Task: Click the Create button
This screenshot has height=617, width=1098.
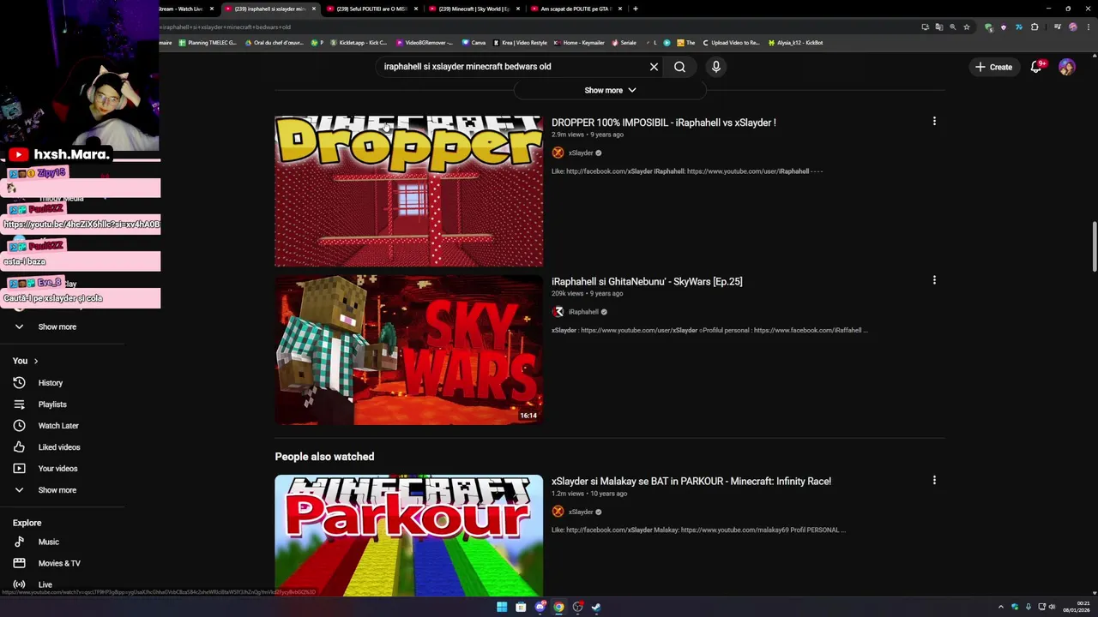Action: (993, 67)
